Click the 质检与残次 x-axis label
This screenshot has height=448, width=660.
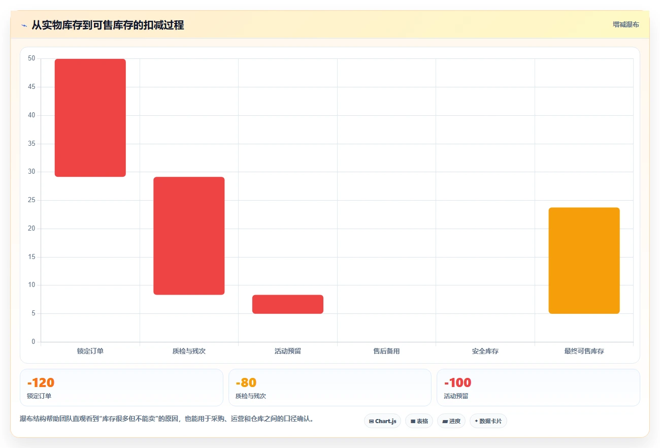coord(189,351)
